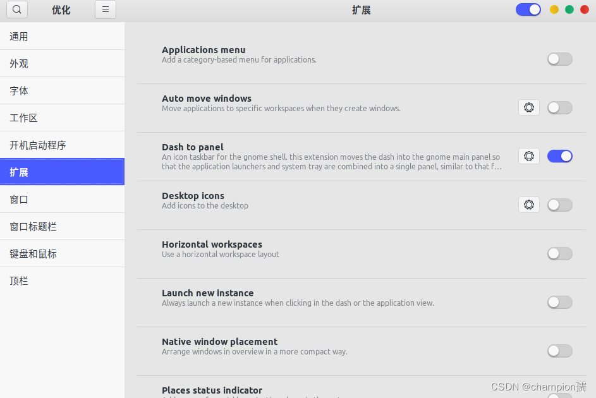The image size is (596, 398).
Task: Click the Places status indicator title text
Action: (212, 390)
